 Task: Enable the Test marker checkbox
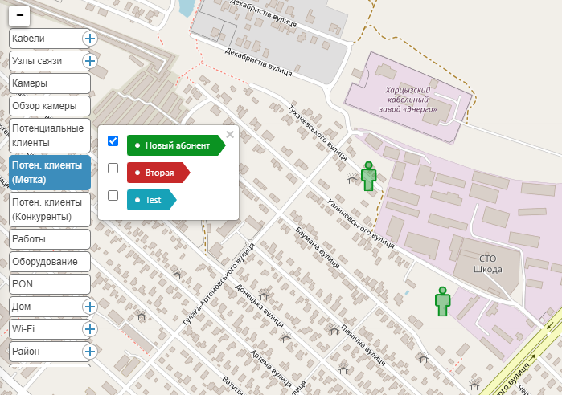pyautogui.click(x=113, y=195)
